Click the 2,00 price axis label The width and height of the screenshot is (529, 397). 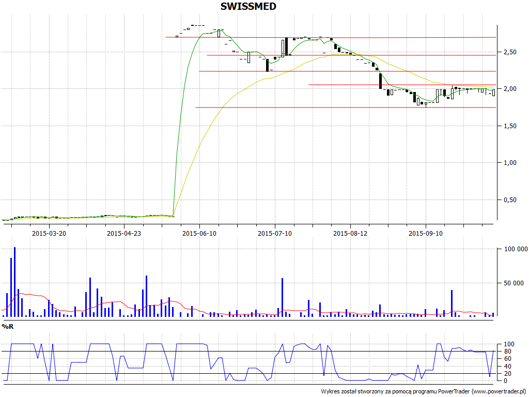coord(510,89)
